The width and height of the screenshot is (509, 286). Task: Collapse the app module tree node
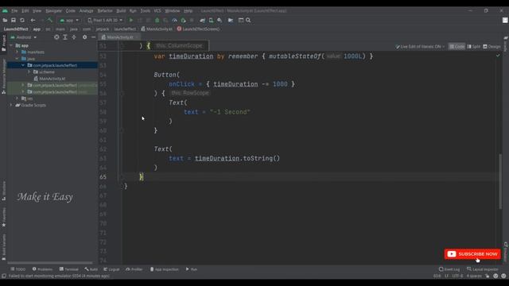point(11,45)
